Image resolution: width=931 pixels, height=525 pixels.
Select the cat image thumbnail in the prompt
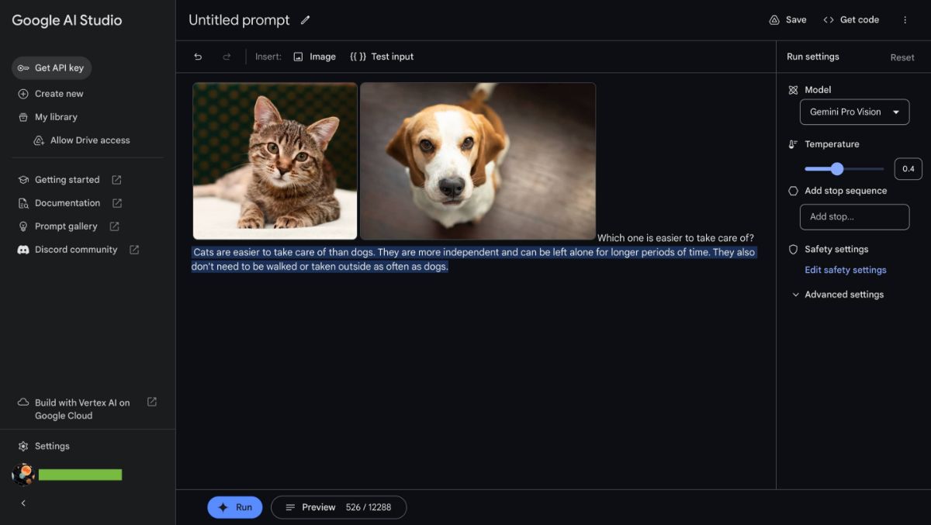[x=275, y=161]
